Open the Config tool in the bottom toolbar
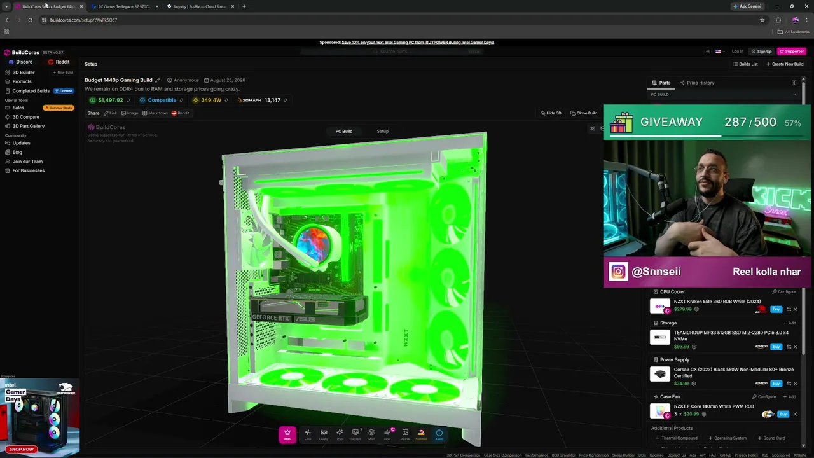814x458 pixels. 324,434
